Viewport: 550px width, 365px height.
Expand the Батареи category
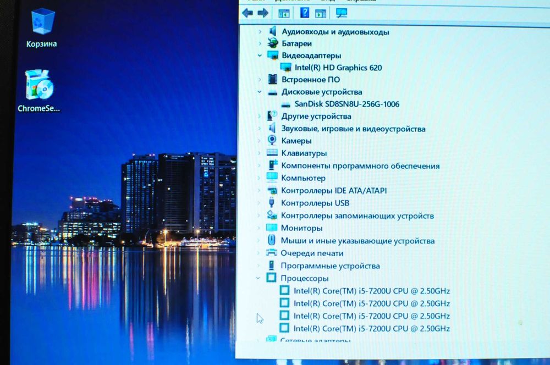[260, 43]
